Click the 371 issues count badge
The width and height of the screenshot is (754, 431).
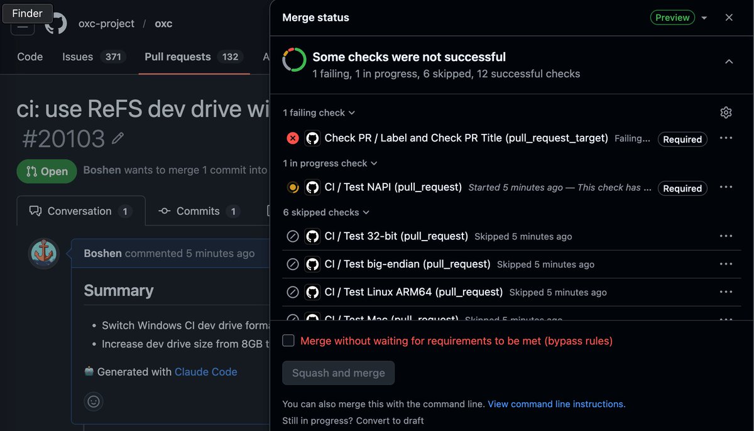113,57
